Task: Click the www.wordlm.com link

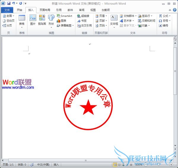Action: [18, 87]
